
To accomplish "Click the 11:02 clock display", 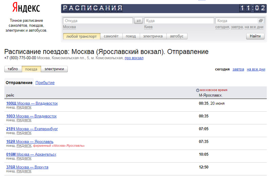I will (x=253, y=8).
